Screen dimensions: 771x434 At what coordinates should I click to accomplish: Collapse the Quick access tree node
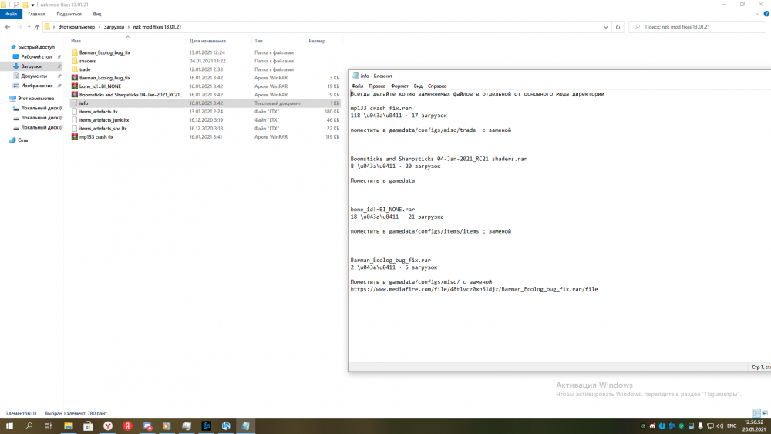[7, 47]
